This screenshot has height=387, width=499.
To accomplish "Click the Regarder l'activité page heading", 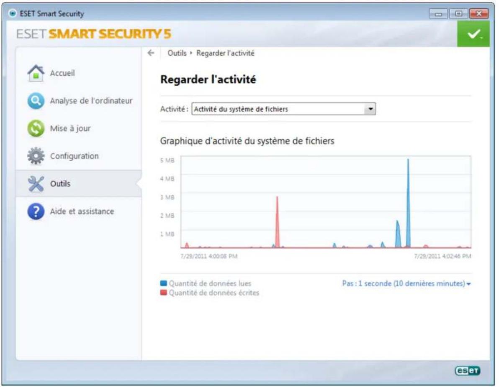I will pyautogui.click(x=208, y=79).
